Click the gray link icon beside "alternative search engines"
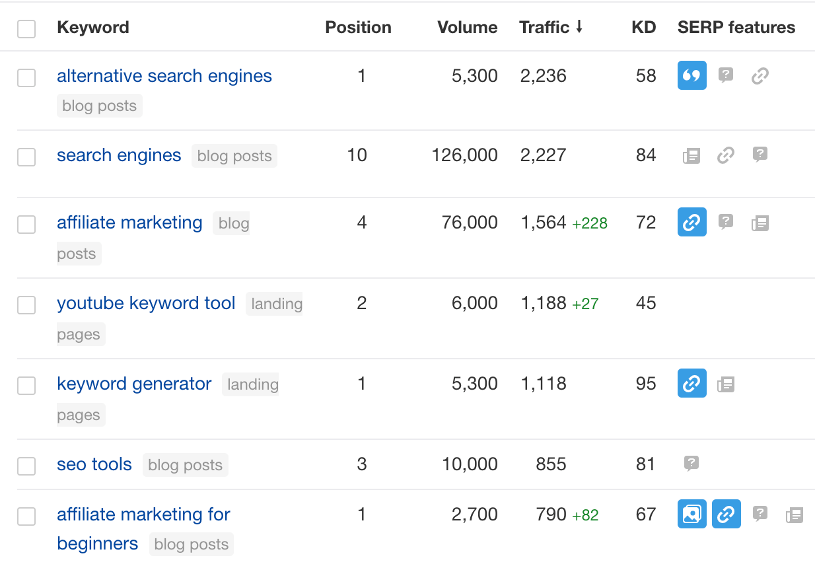815x568 pixels. pyautogui.click(x=760, y=75)
